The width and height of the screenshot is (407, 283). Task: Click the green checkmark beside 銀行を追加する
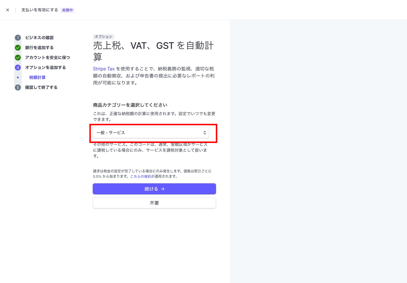click(x=18, y=48)
